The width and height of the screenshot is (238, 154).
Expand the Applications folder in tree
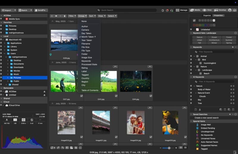(4, 43)
